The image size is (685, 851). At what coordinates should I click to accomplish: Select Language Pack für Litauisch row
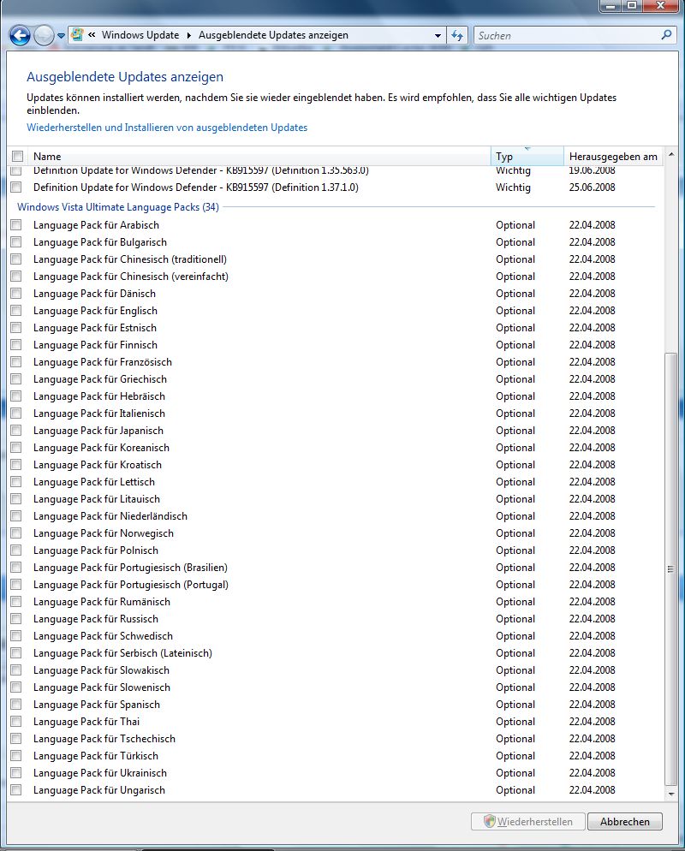pyautogui.click(x=336, y=499)
